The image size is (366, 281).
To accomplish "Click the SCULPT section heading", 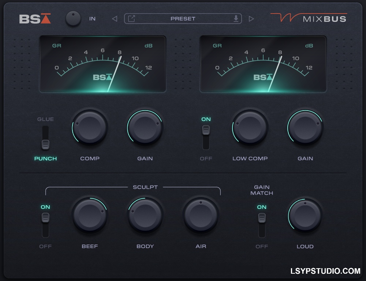I will click(145, 187).
